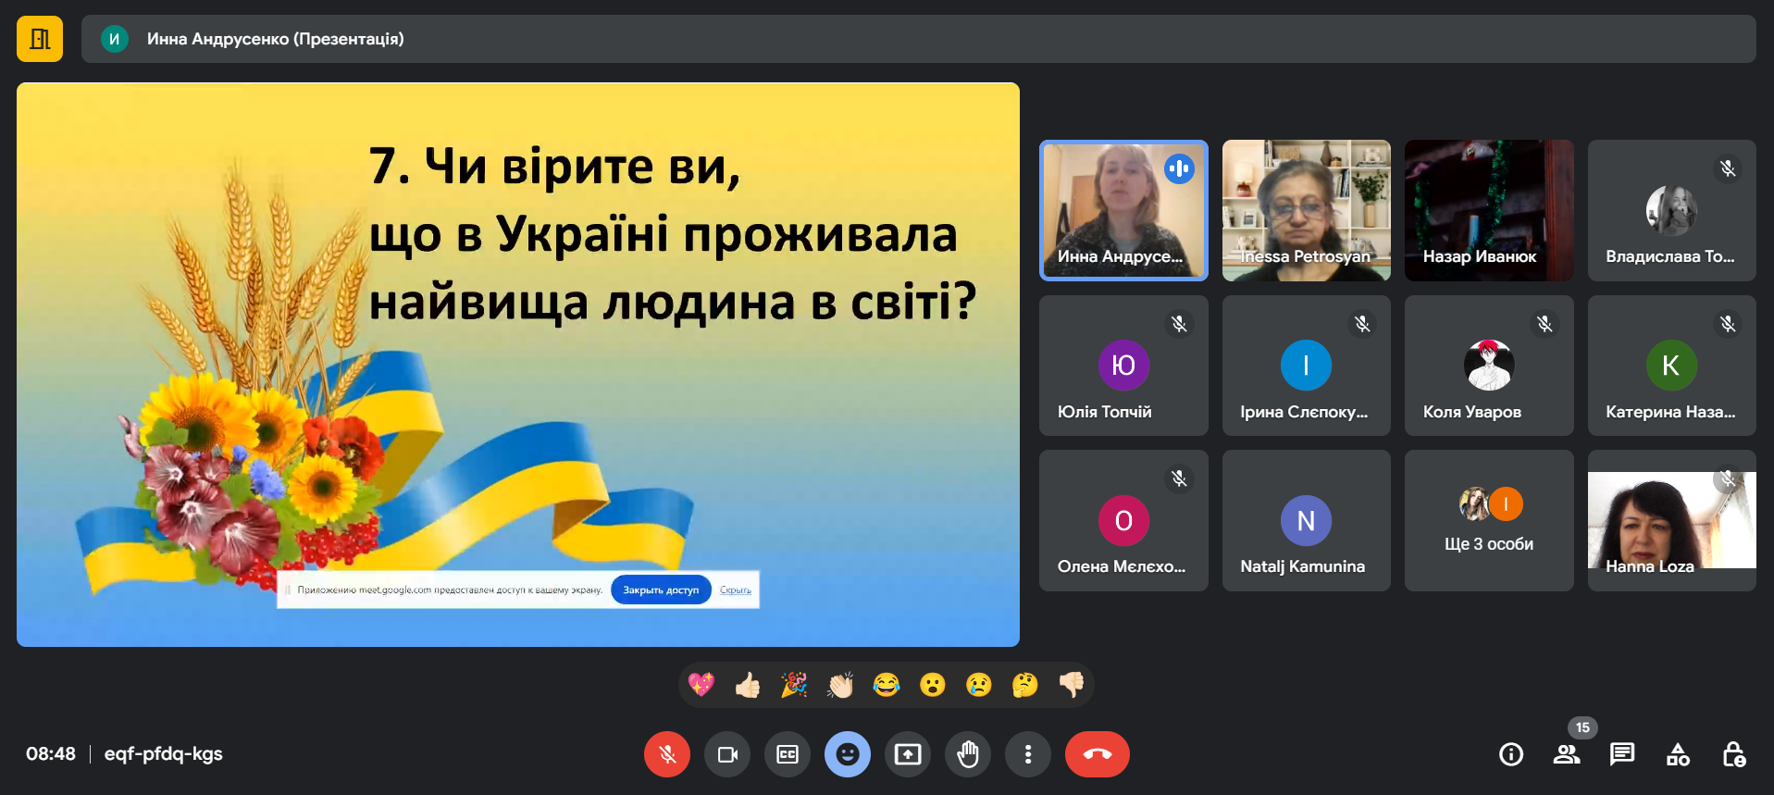Click the 'Закрыть доступ' button
The width and height of the screenshot is (1774, 795).
tap(661, 590)
